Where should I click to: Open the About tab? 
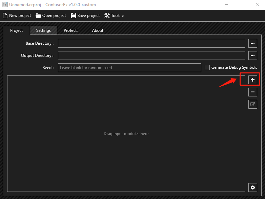point(98,30)
